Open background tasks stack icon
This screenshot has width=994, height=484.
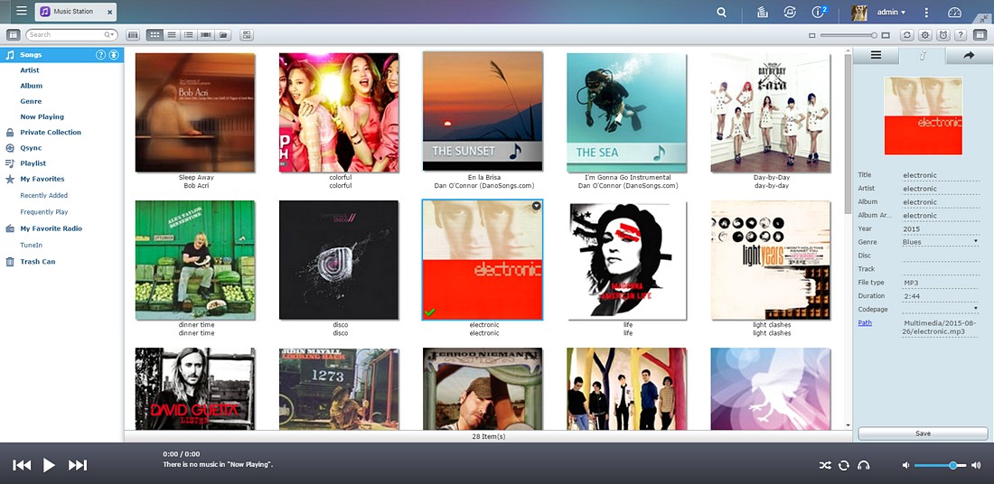(763, 12)
